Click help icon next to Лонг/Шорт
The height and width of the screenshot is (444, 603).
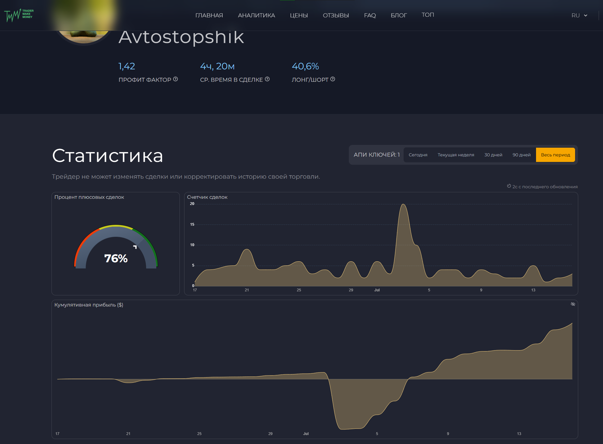333,79
